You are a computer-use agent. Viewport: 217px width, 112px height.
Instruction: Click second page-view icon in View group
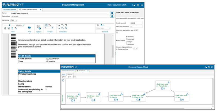(x=9, y=28)
